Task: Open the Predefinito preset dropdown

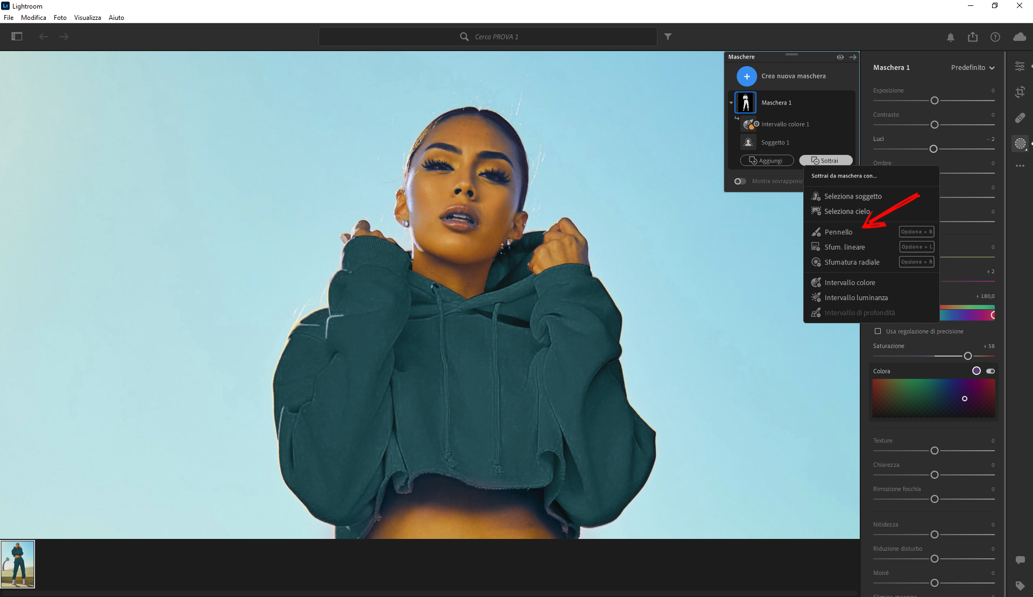Action: point(973,68)
